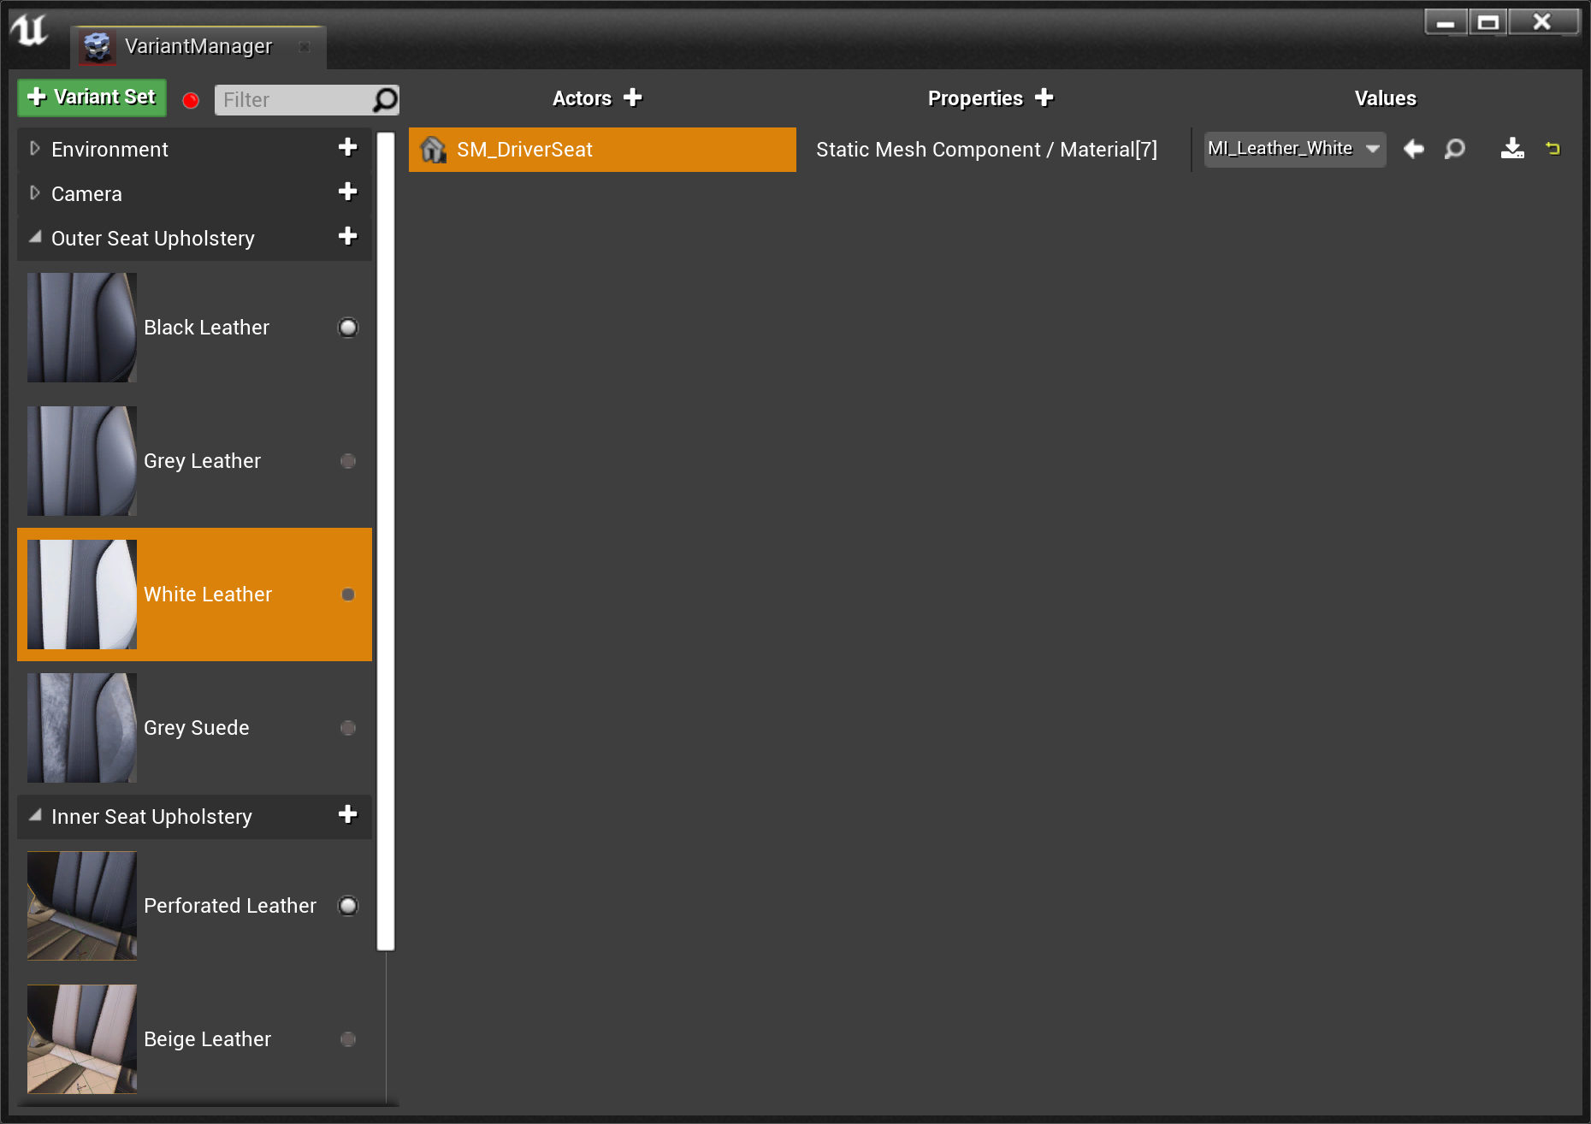Click the yellow reset-to-default arrow icon

coord(1553,149)
